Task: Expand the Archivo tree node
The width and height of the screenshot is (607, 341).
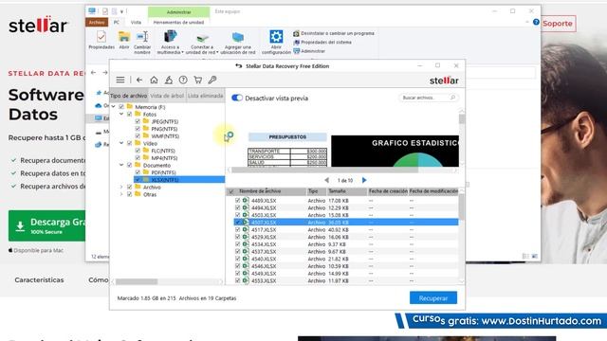Action: (121, 188)
